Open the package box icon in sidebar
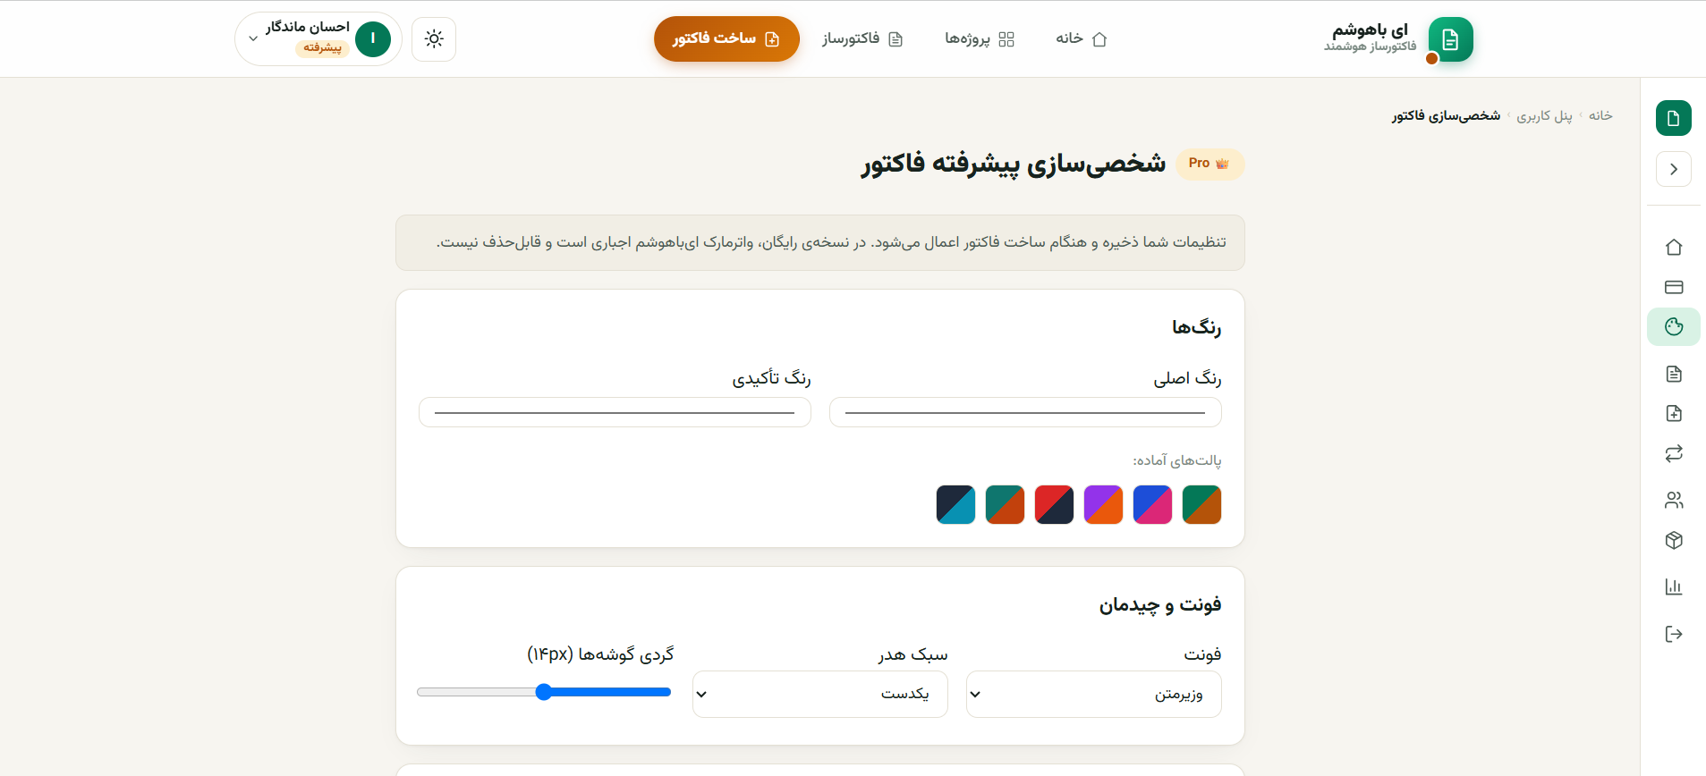1706x776 pixels. [x=1673, y=540]
